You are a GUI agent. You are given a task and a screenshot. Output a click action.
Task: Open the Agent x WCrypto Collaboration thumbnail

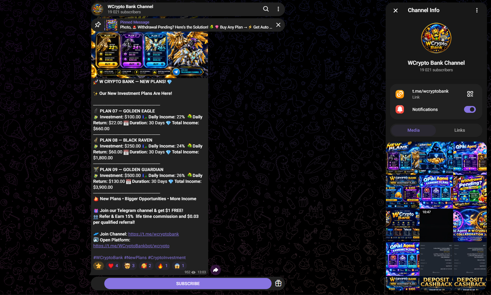coord(470,225)
